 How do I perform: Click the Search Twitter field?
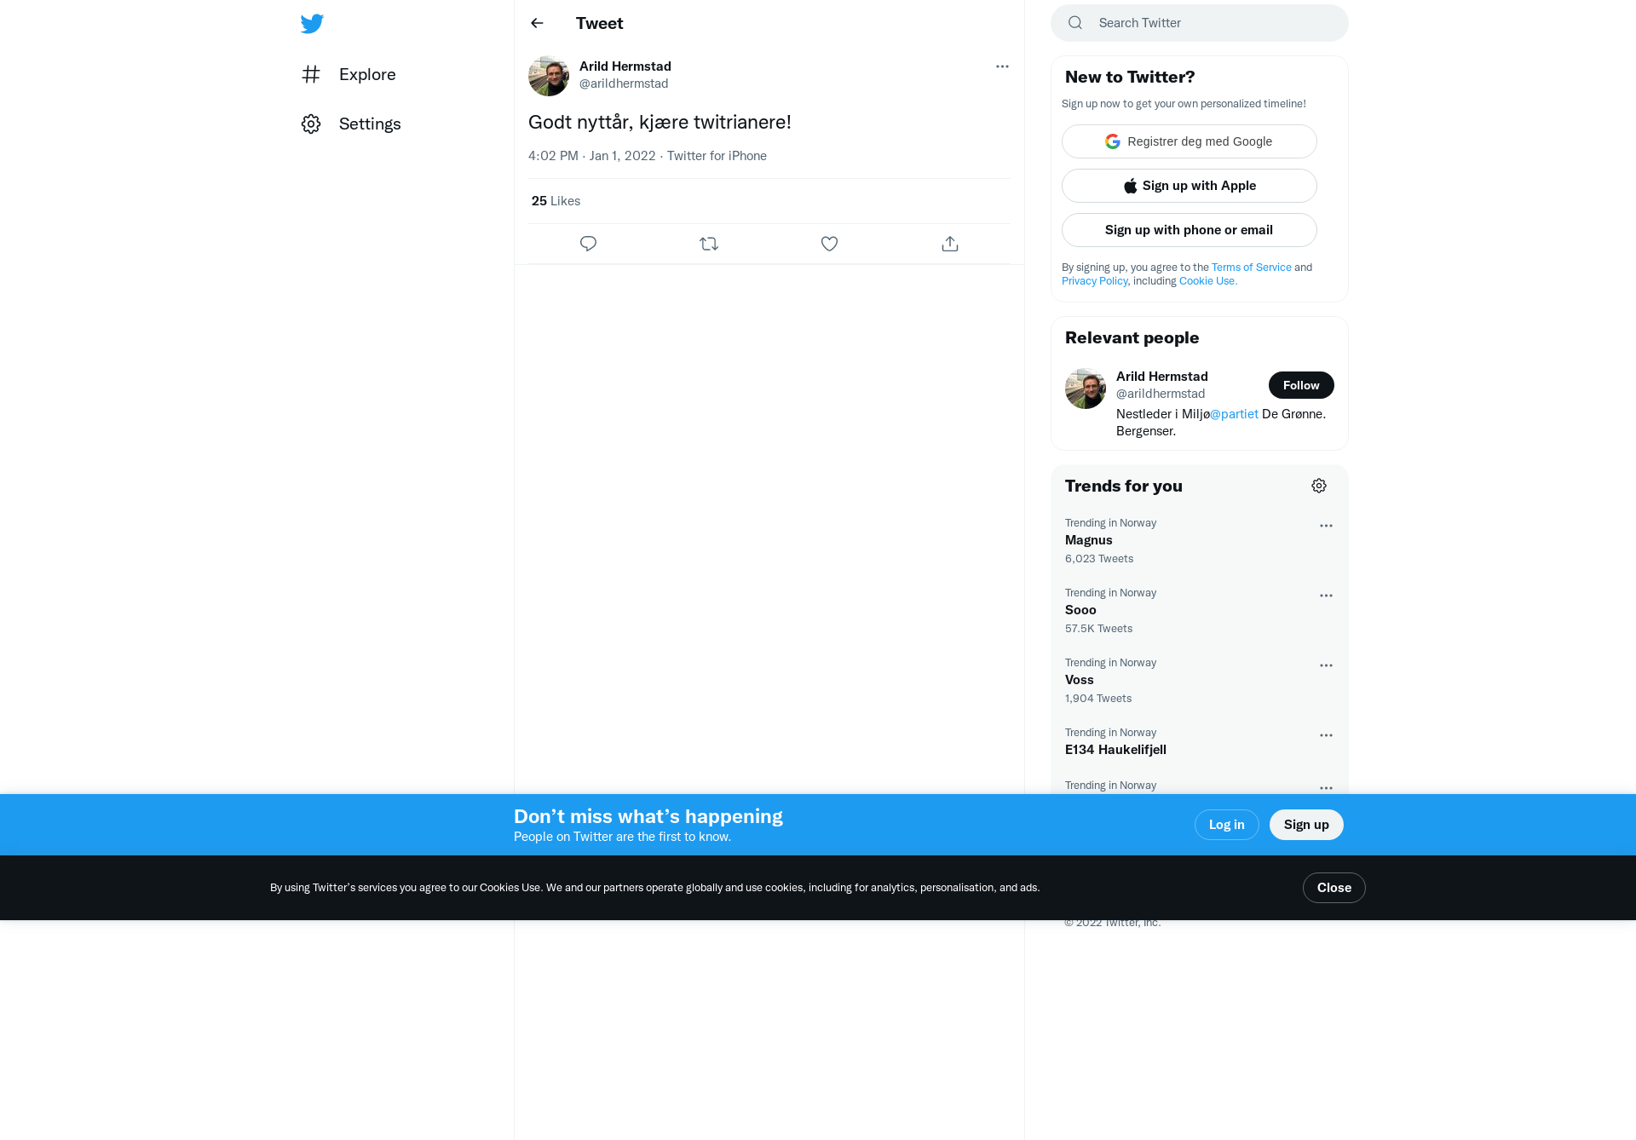1200,23
